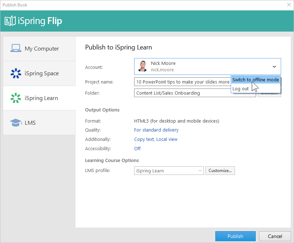Click the Customize... button
The height and width of the screenshot is (243, 294).
click(220, 171)
